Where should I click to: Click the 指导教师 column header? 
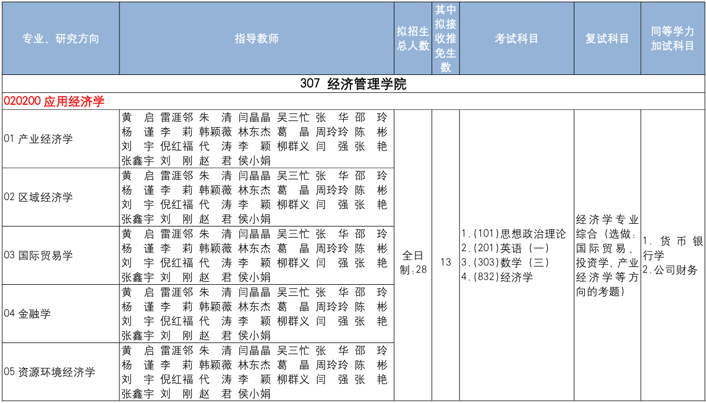tap(257, 38)
